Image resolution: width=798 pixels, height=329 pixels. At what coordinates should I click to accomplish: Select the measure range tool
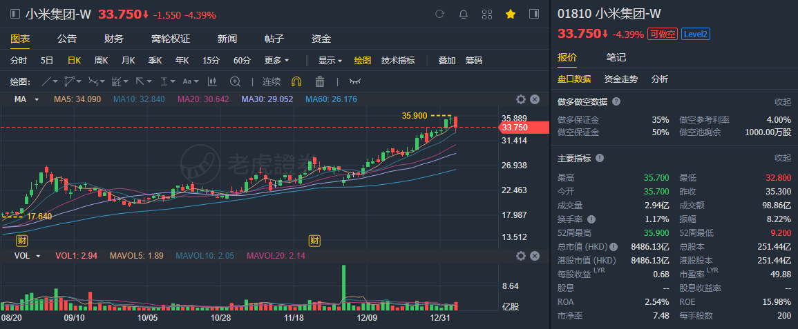pos(164,81)
